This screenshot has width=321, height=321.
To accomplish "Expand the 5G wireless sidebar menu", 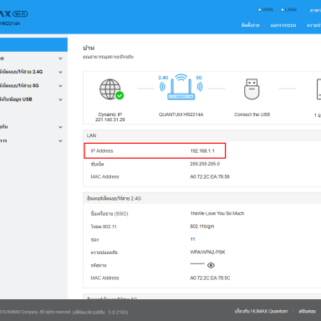I will point(33,85).
